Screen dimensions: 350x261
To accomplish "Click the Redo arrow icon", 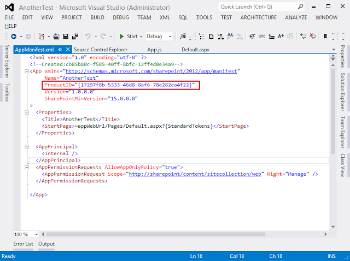I will point(103,37).
